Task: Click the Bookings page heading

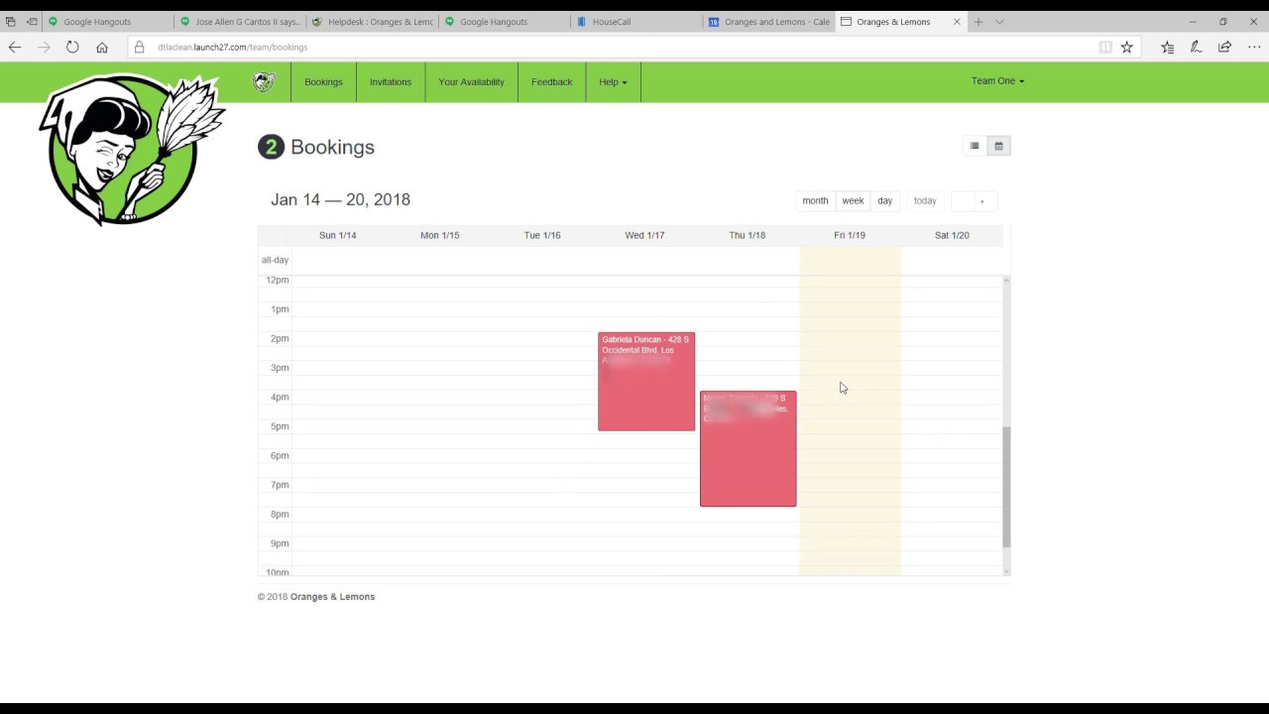Action: [332, 147]
